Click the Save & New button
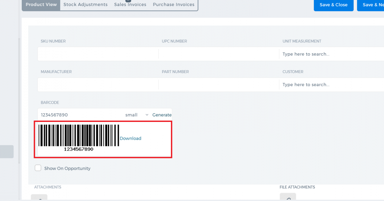The image size is (384, 201). (371, 5)
